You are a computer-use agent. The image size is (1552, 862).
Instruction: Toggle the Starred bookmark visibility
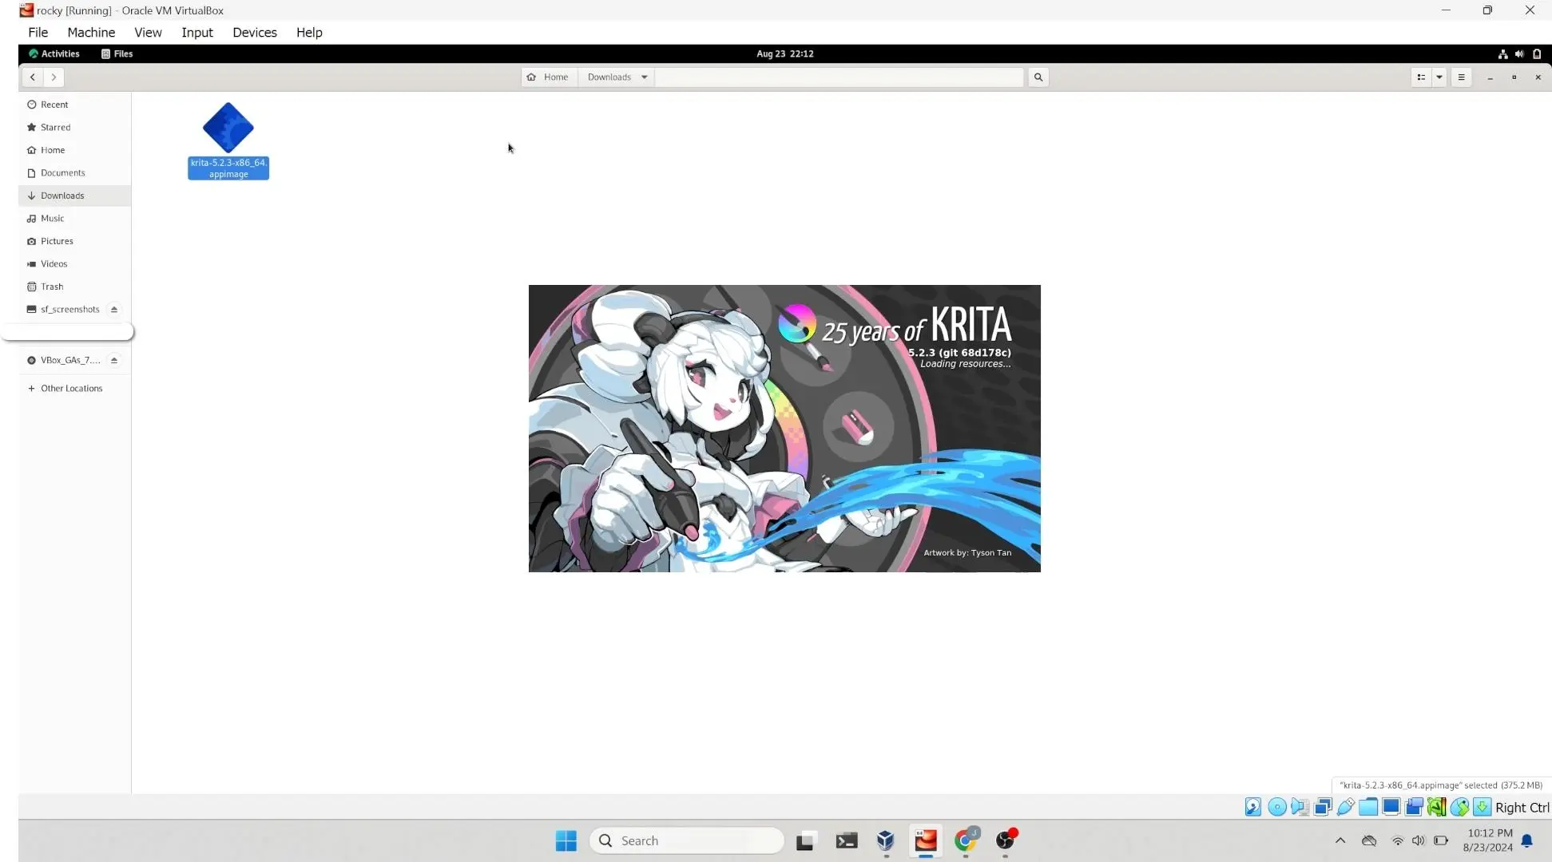[x=55, y=128]
